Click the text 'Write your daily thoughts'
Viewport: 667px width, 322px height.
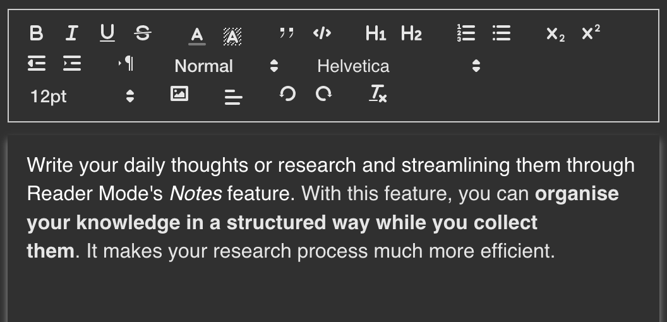click(138, 165)
